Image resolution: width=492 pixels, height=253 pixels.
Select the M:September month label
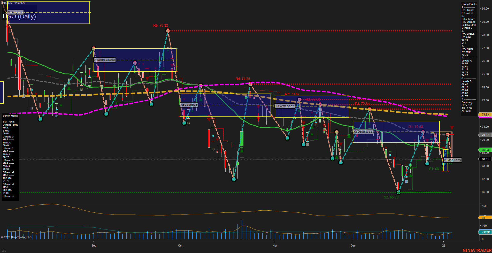pos(104,59)
